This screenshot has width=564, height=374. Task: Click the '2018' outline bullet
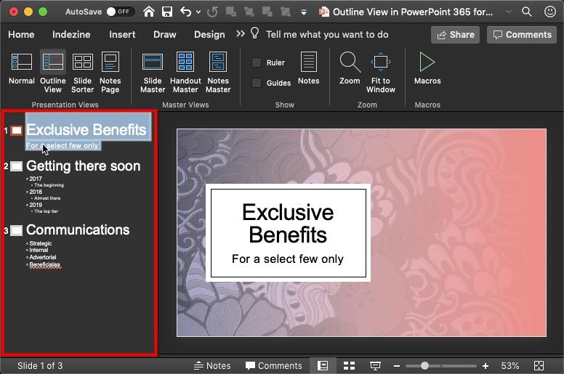pyautogui.click(x=36, y=192)
